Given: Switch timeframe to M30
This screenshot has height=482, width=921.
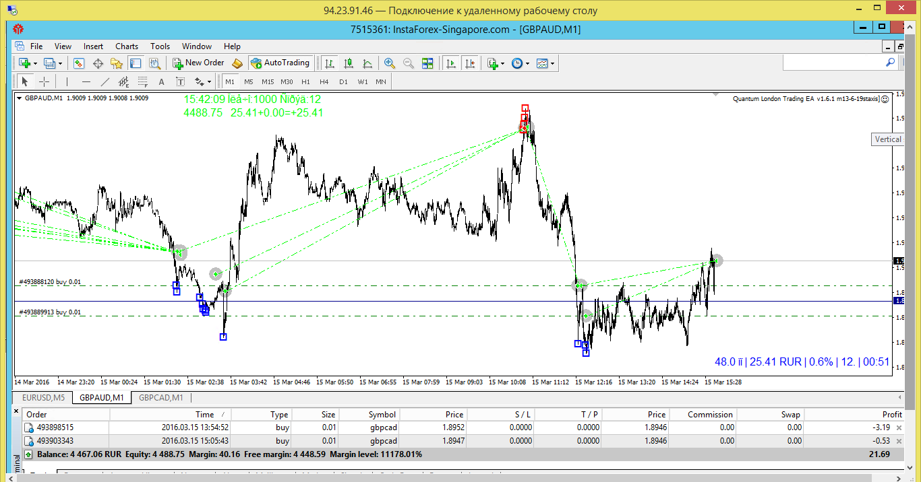Looking at the screenshot, I should point(287,81).
